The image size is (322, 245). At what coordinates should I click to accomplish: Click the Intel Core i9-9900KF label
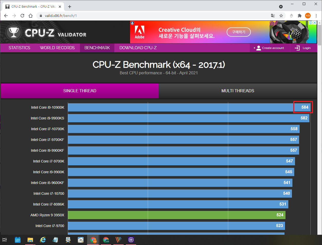(48, 150)
